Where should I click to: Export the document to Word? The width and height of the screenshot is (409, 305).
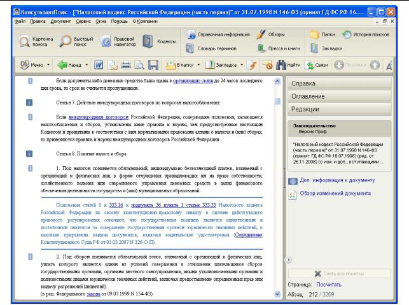click(x=99, y=65)
